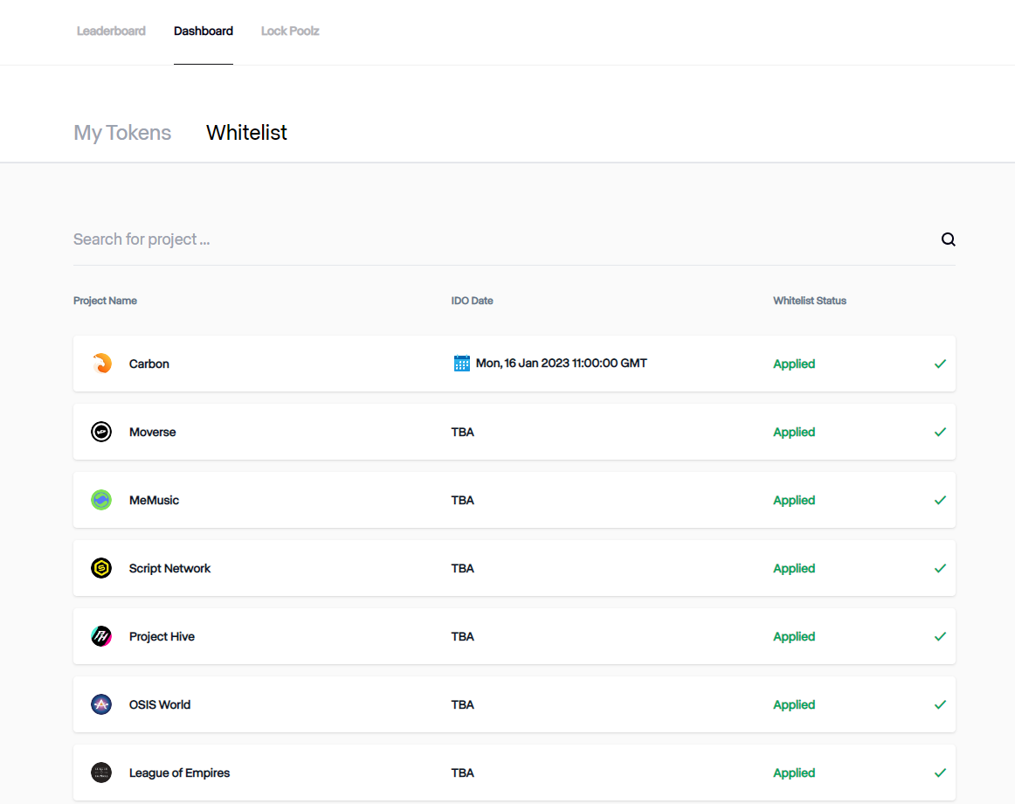
Task: Click the checkmark in League of Empires row
Action: [x=941, y=773]
